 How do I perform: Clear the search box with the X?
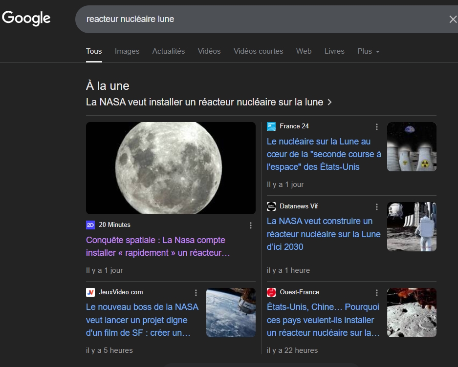point(453,19)
